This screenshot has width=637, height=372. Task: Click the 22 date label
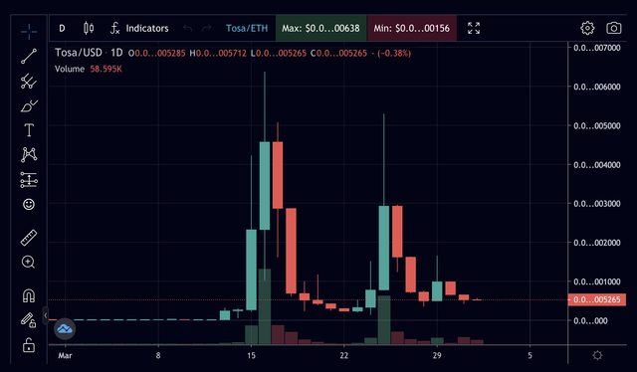[343, 355]
